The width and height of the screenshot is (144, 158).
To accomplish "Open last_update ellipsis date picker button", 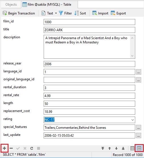I will [x=139, y=135].
